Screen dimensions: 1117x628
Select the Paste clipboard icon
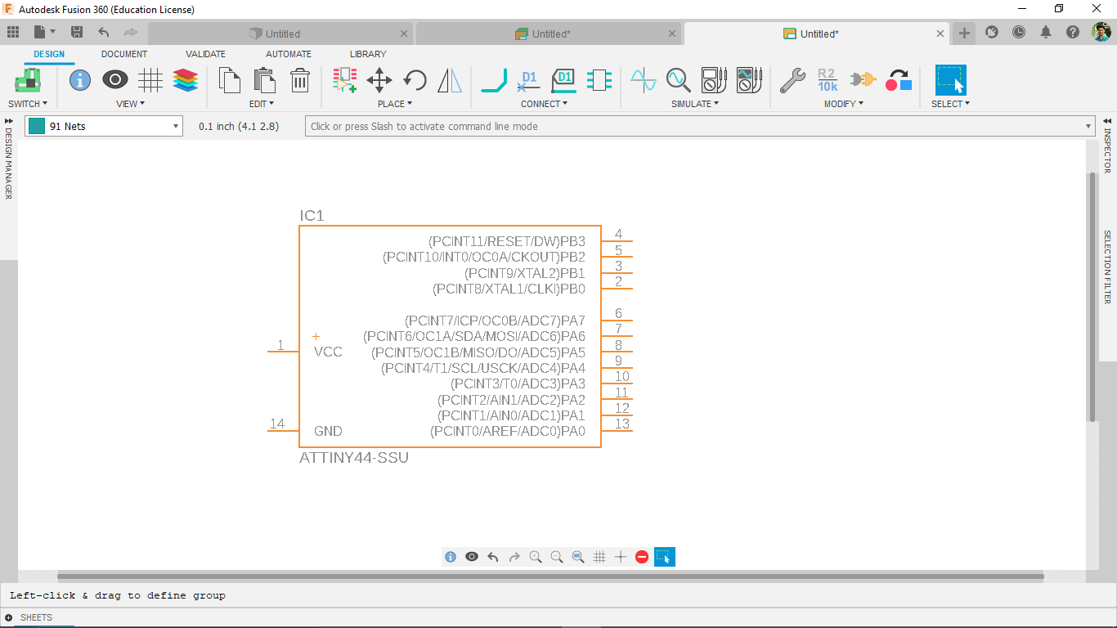[x=264, y=80]
